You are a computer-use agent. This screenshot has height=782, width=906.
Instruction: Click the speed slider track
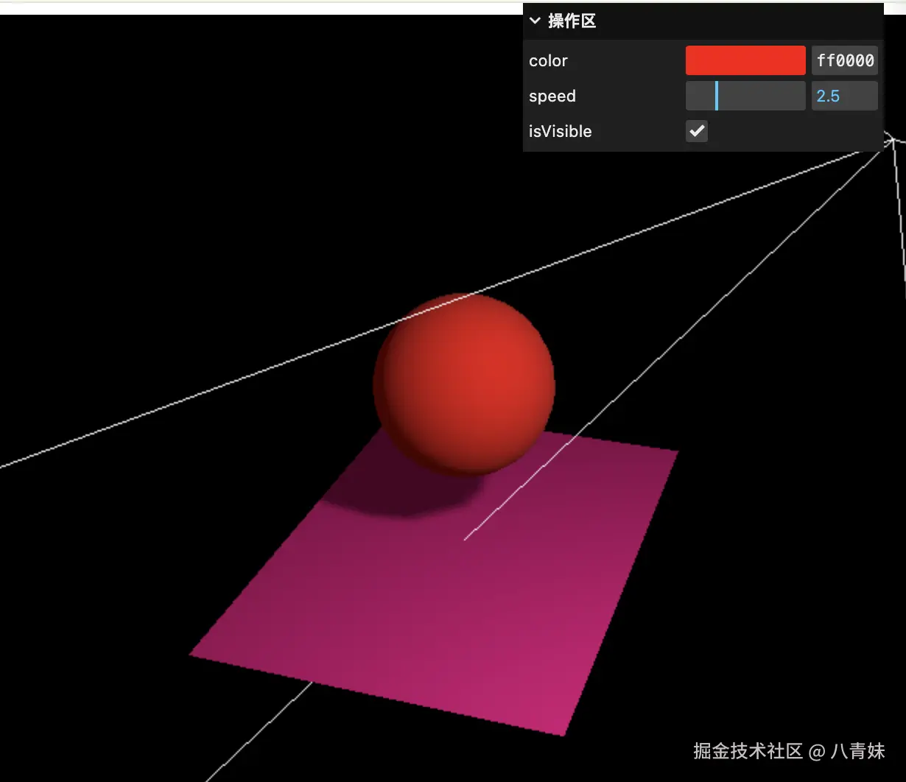(745, 96)
